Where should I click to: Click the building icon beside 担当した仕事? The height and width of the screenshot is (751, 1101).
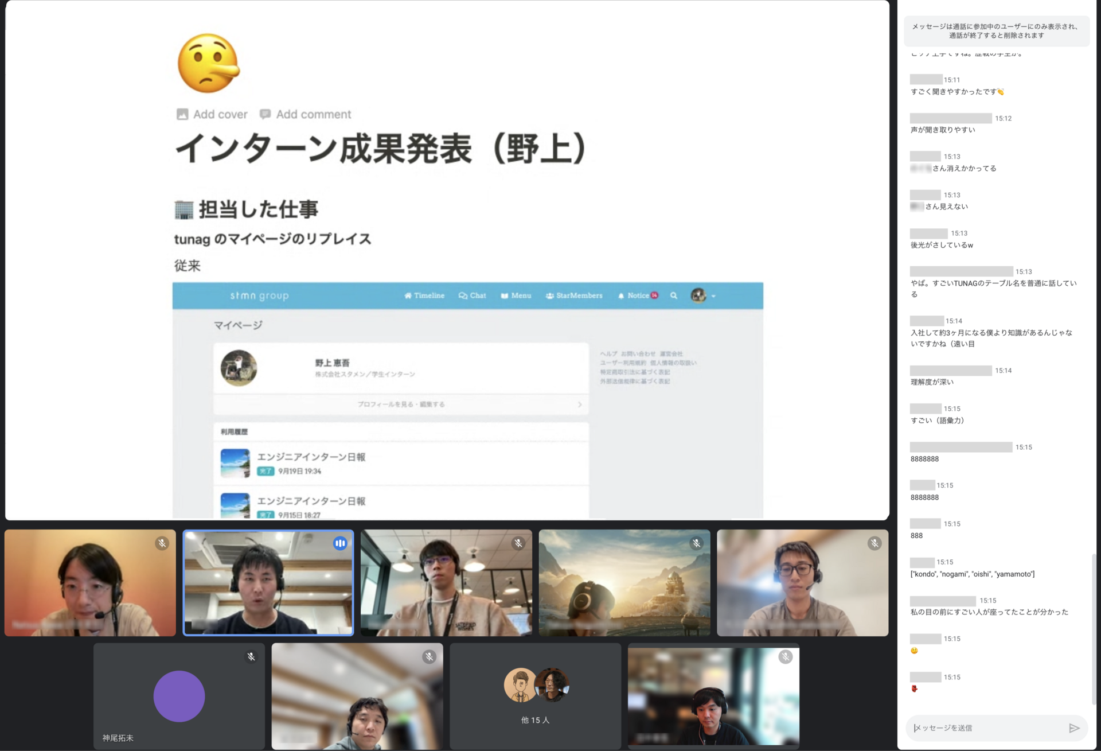coord(183,210)
